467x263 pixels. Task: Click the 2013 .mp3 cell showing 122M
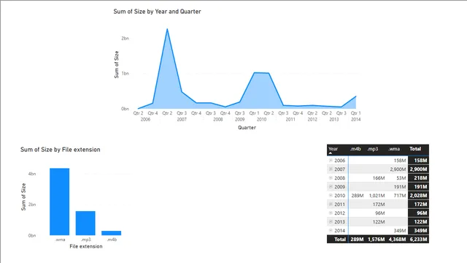379,222
